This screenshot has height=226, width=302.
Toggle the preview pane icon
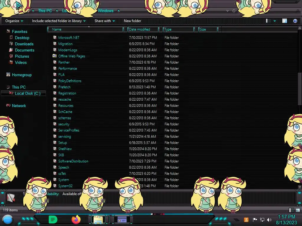point(285,21)
